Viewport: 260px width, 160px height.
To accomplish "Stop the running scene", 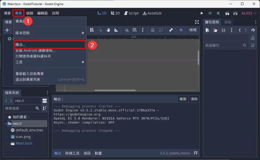I will point(218,13).
